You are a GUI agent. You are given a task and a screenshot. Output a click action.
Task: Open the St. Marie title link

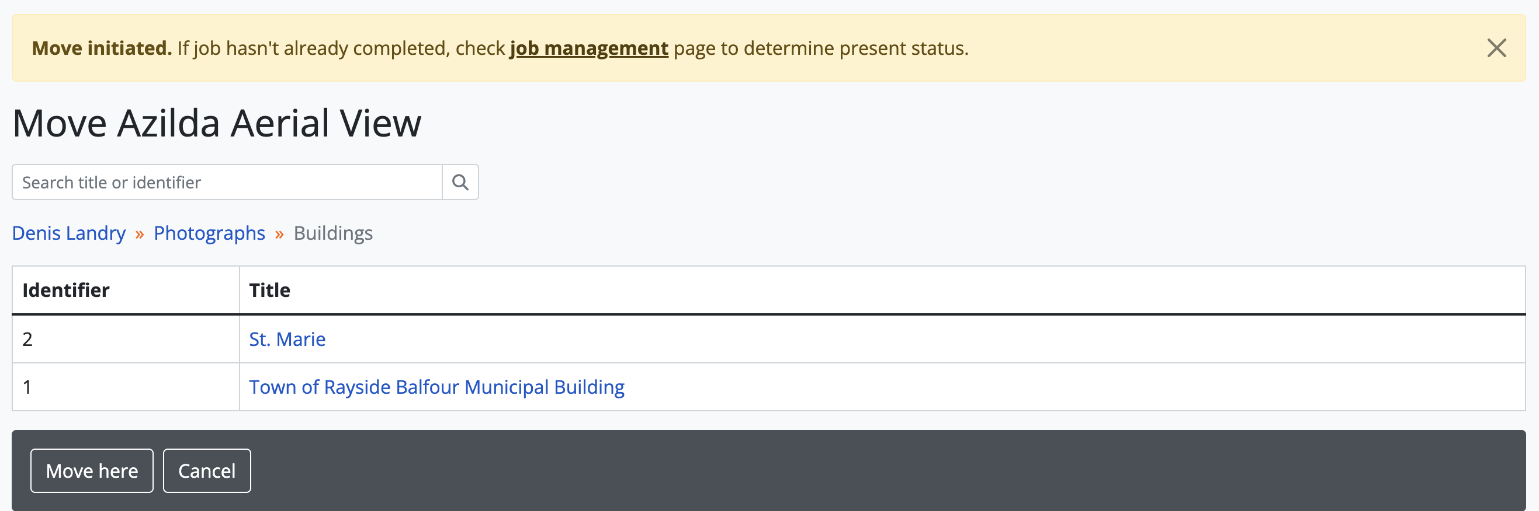click(287, 339)
